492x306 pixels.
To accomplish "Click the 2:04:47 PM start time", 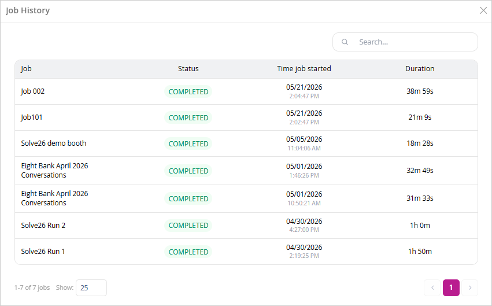I will pos(304,97).
